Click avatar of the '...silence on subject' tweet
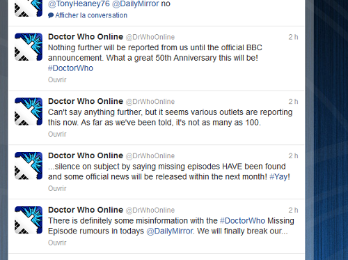The width and height of the screenshot is (348, 260). 29,166
